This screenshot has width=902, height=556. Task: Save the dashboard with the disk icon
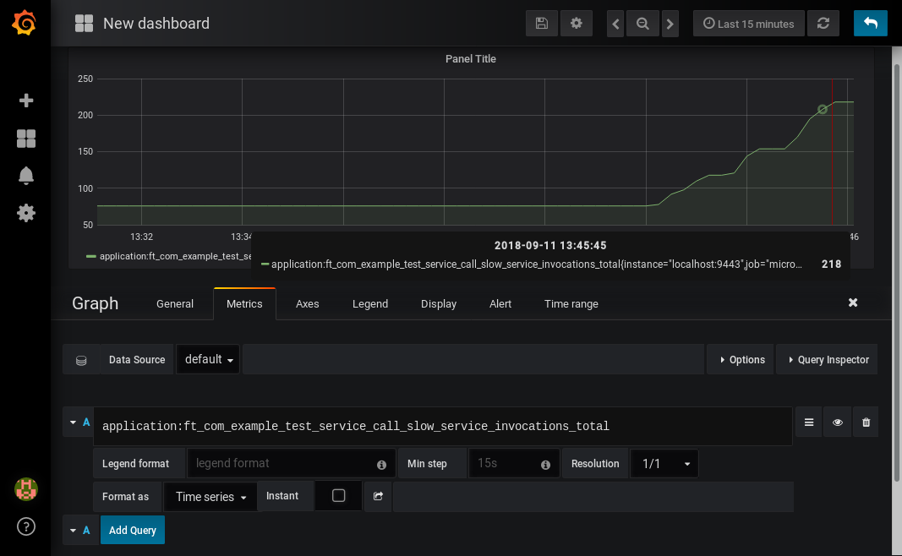(542, 24)
